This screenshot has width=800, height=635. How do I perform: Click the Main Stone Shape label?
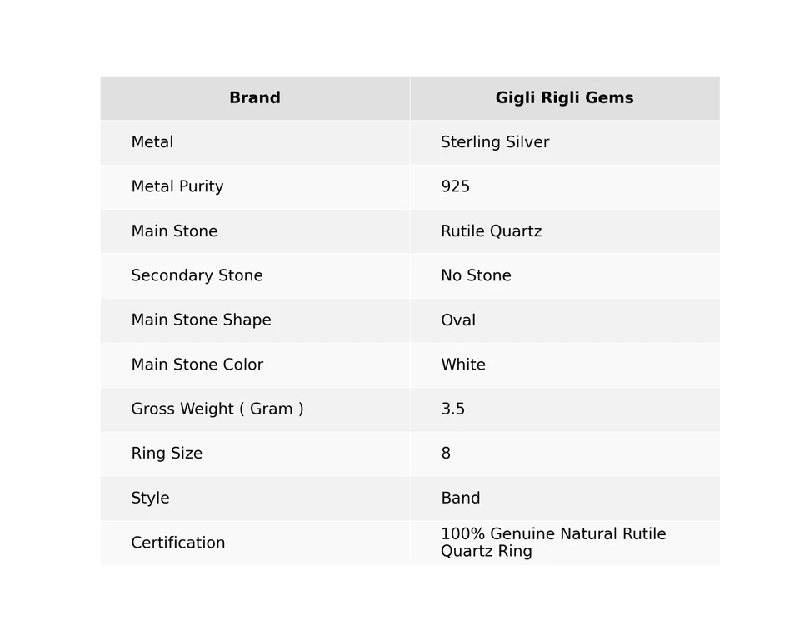pyautogui.click(x=201, y=320)
